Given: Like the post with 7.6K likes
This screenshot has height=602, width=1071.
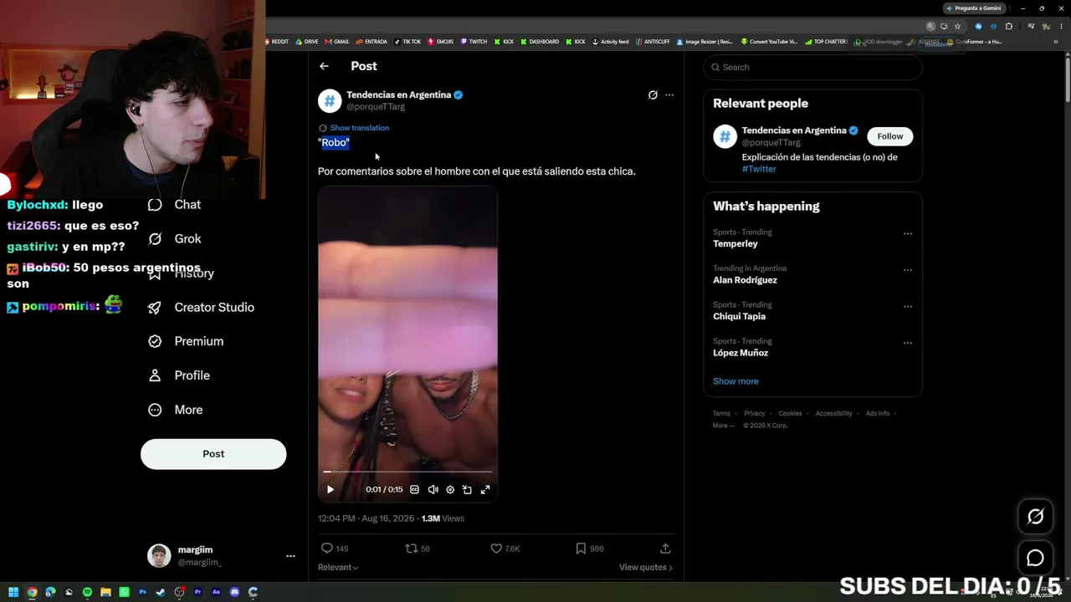Looking at the screenshot, I should tap(496, 548).
